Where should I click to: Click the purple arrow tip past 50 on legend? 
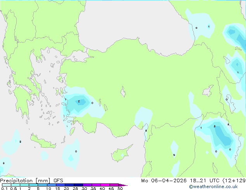click(123, 185)
